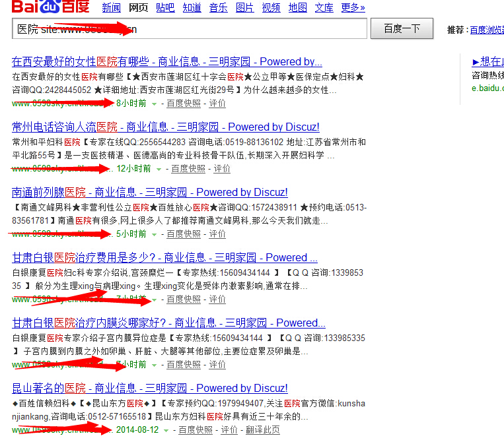Viewport: 504px width, 442px height.
Task: Click the search query input box
Action: pyautogui.click(x=189, y=29)
